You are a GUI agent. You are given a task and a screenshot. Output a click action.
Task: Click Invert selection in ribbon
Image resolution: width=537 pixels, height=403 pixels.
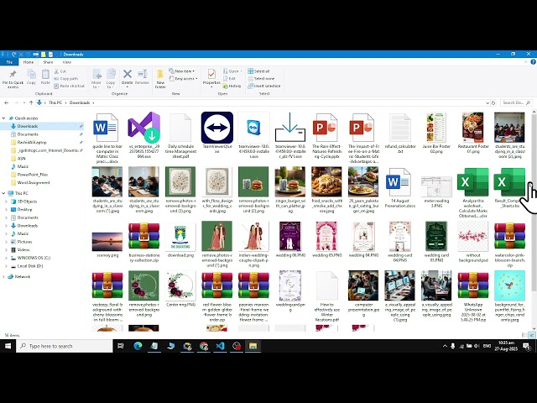pyautogui.click(x=264, y=86)
